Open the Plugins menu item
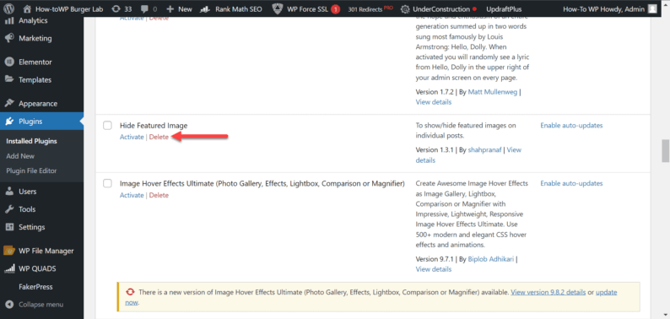 click(42, 122)
